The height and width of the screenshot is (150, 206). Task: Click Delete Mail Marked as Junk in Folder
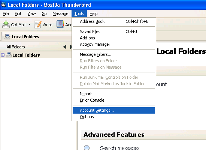tap(114, 84)
